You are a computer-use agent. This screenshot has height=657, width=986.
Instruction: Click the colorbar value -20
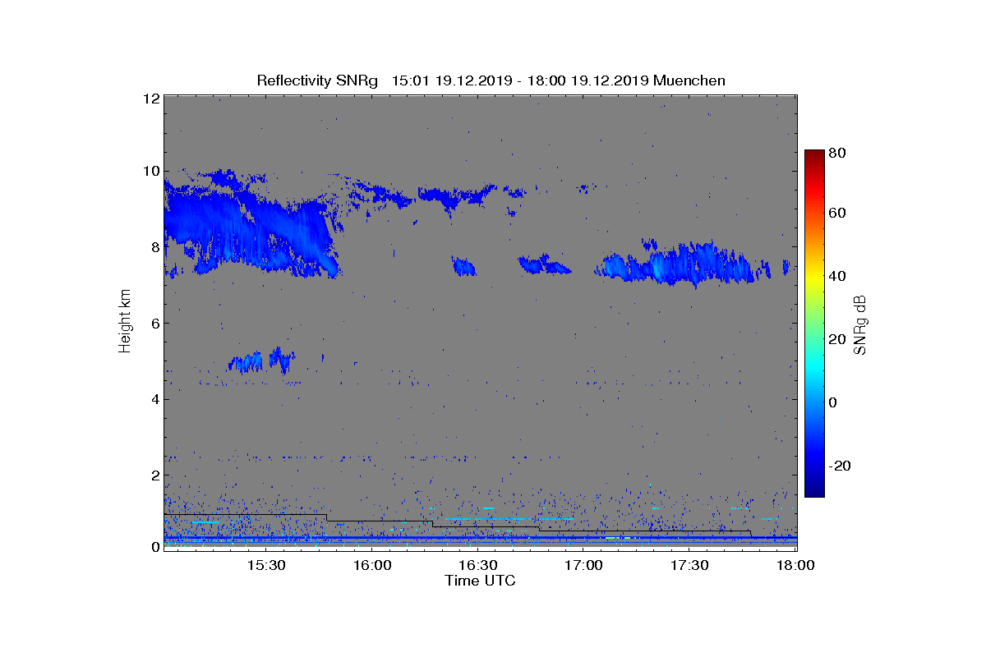click(838, 466)
